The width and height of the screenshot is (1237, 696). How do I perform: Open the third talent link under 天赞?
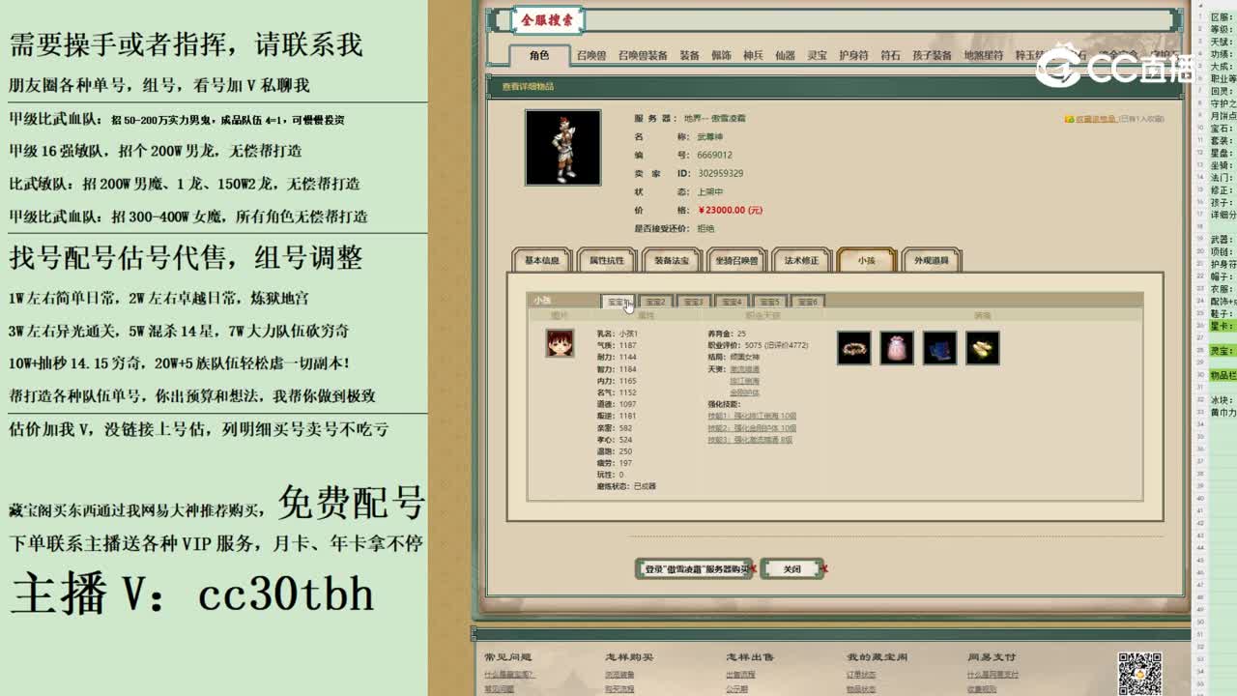coord(744,392)
